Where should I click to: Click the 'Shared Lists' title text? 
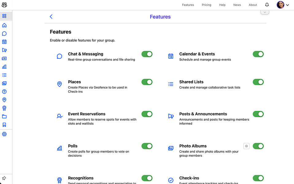click(191, 82)
